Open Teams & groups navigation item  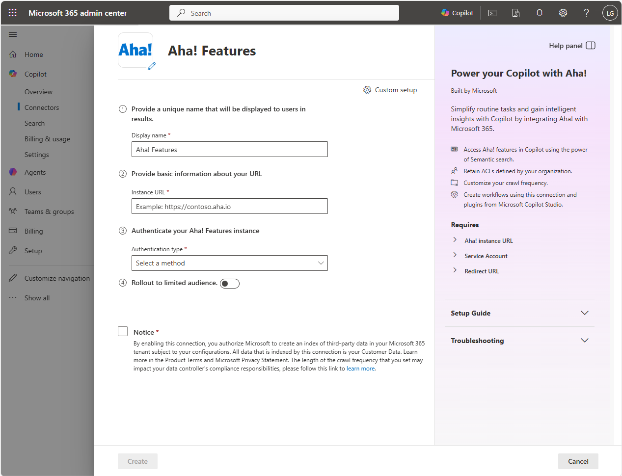49,212
